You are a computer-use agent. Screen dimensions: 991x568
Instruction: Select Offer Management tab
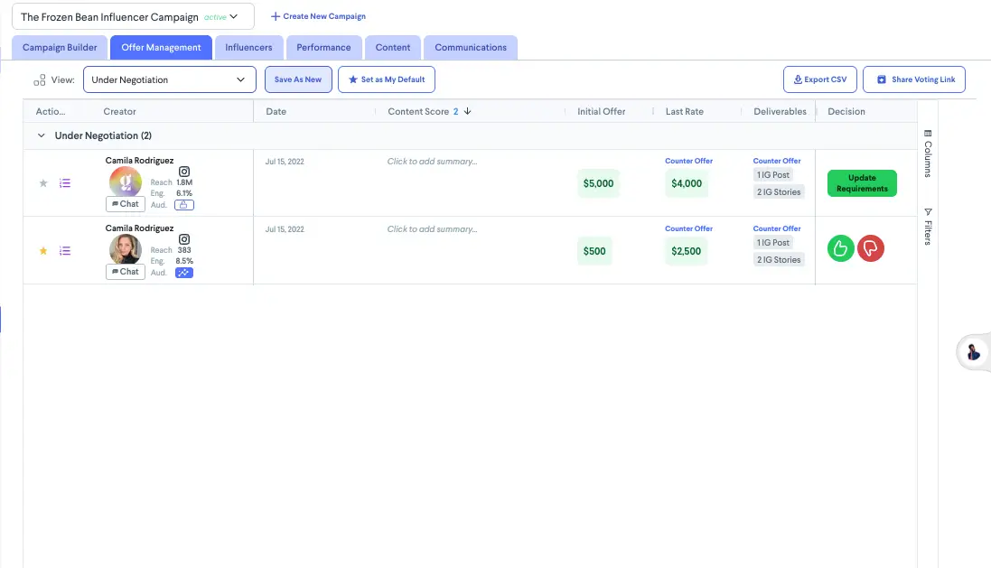pos(161,47)
